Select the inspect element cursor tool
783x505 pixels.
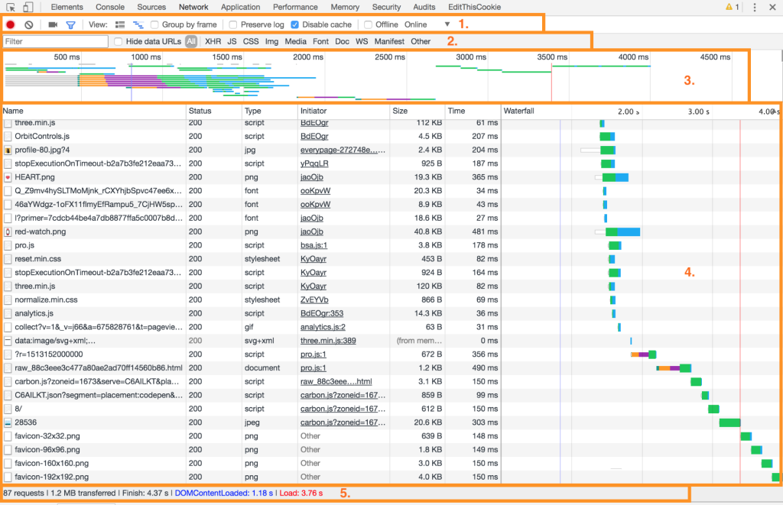11,7
